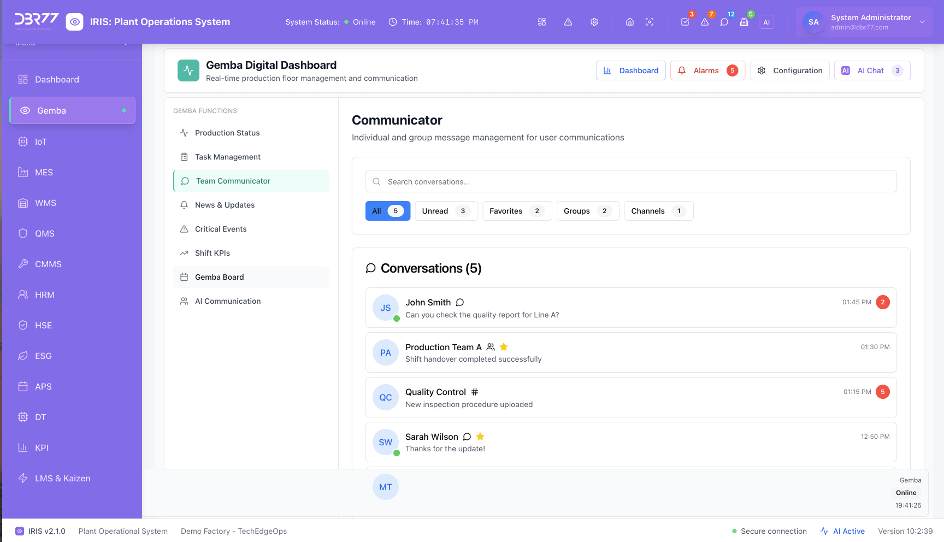Viewport: 944px width, 542px height.
Task: Open the MES module from the sidebar
Action: (44, 172)
